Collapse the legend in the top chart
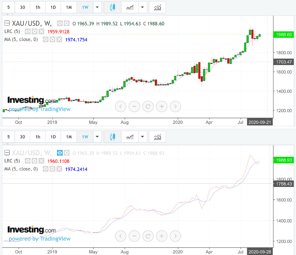Screen dimensions: 296x255 [7, 23]
